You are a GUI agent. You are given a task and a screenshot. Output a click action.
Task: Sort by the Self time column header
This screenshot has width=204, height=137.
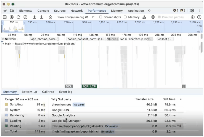click(x=169, y=99)
